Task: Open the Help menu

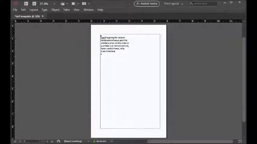Action: pyautogui.click(x=100, y=10)
